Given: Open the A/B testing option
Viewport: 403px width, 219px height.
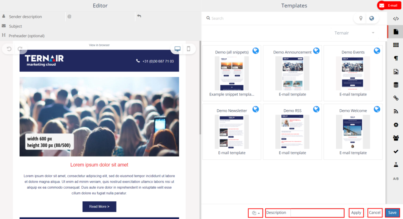Looking at the screenshot, I should coord(396,179).
